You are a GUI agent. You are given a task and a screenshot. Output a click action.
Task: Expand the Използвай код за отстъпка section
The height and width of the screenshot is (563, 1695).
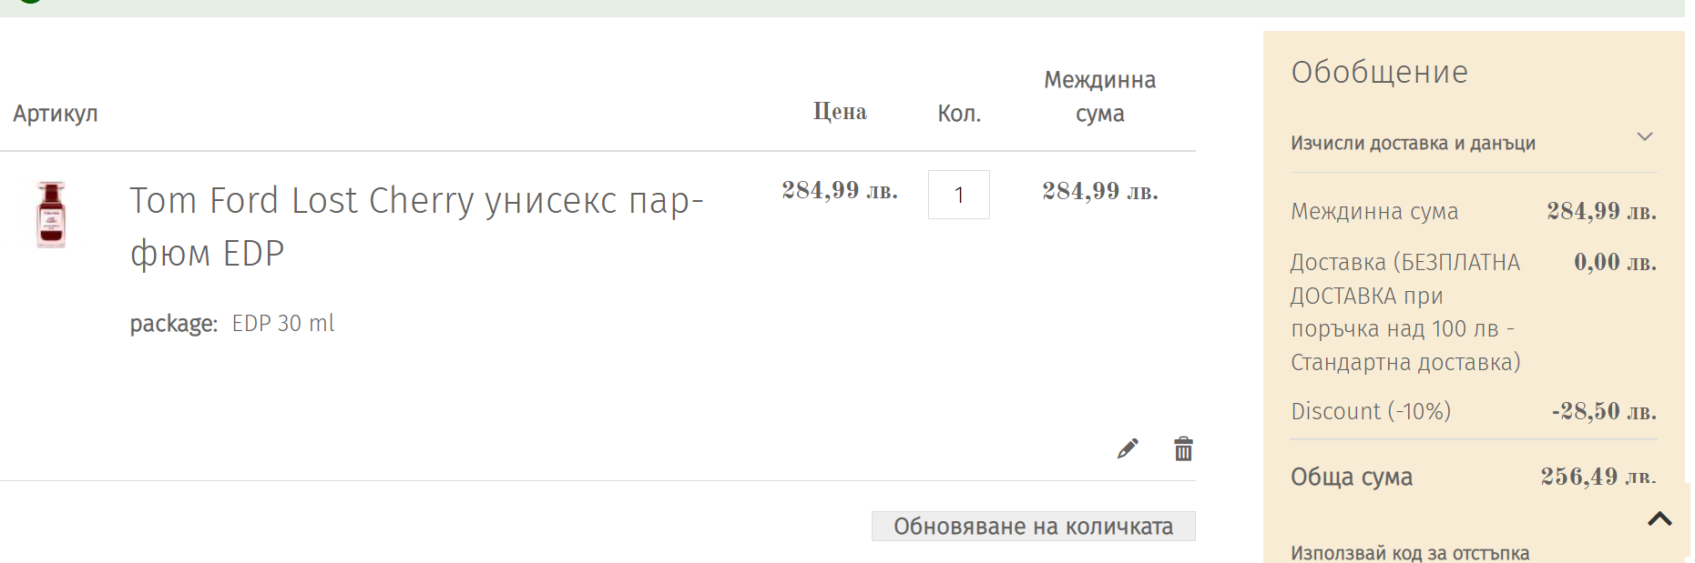pyautogui.click(x=1409, y=552)
